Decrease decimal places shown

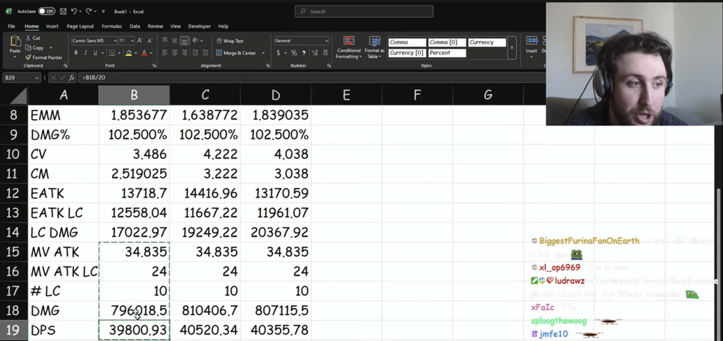click(x=325, y=53)
